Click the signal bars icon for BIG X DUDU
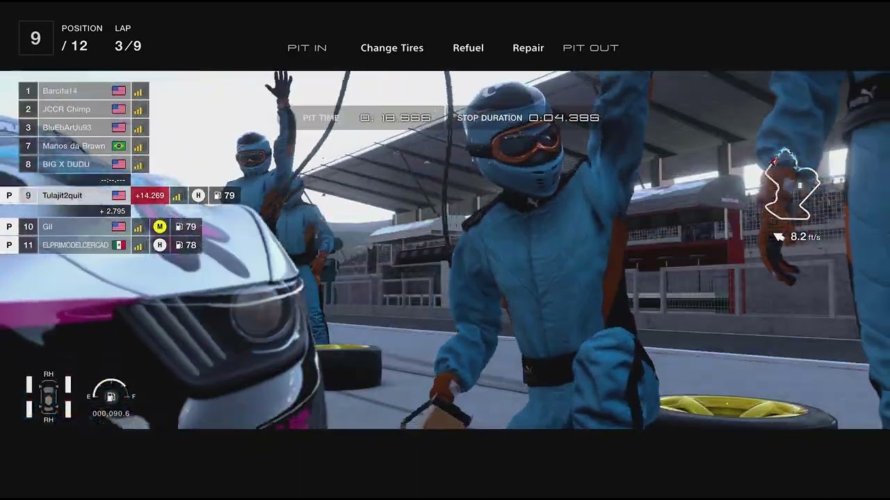Screen dimensions: 890x500 pos(138,165)
